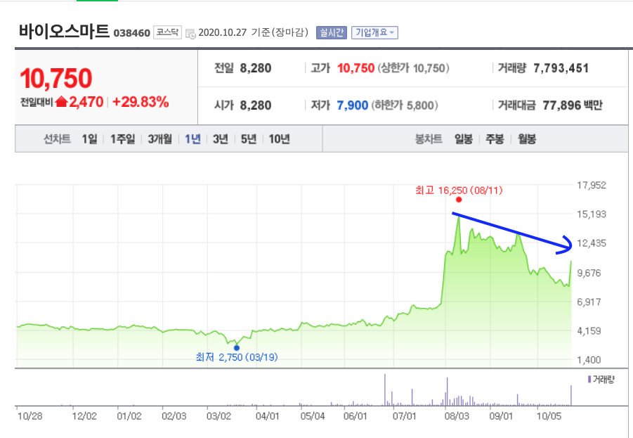Click the stock name 바이오스마트
The width and height of the screenshot is (633, 438).
(64, 31)
